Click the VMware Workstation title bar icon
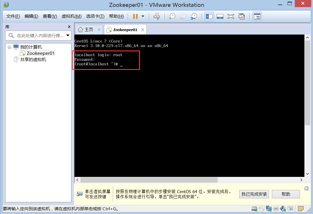The image size is (313, 214). tap(6, 5)
